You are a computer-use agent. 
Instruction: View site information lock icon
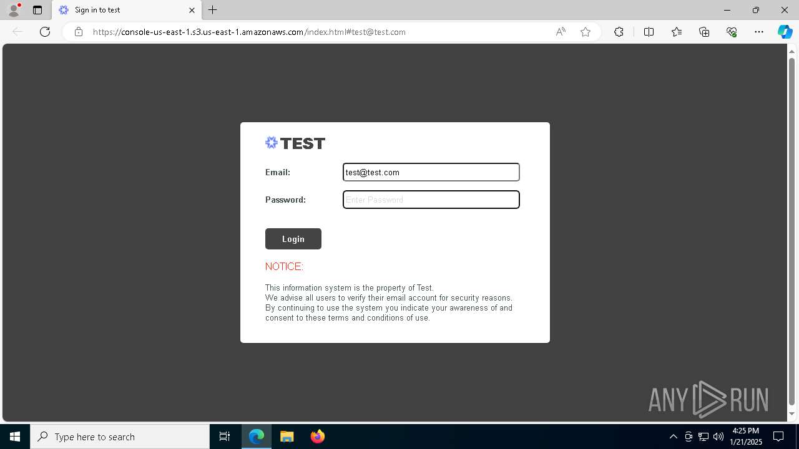pyautogui.click(x=79, y=32)
